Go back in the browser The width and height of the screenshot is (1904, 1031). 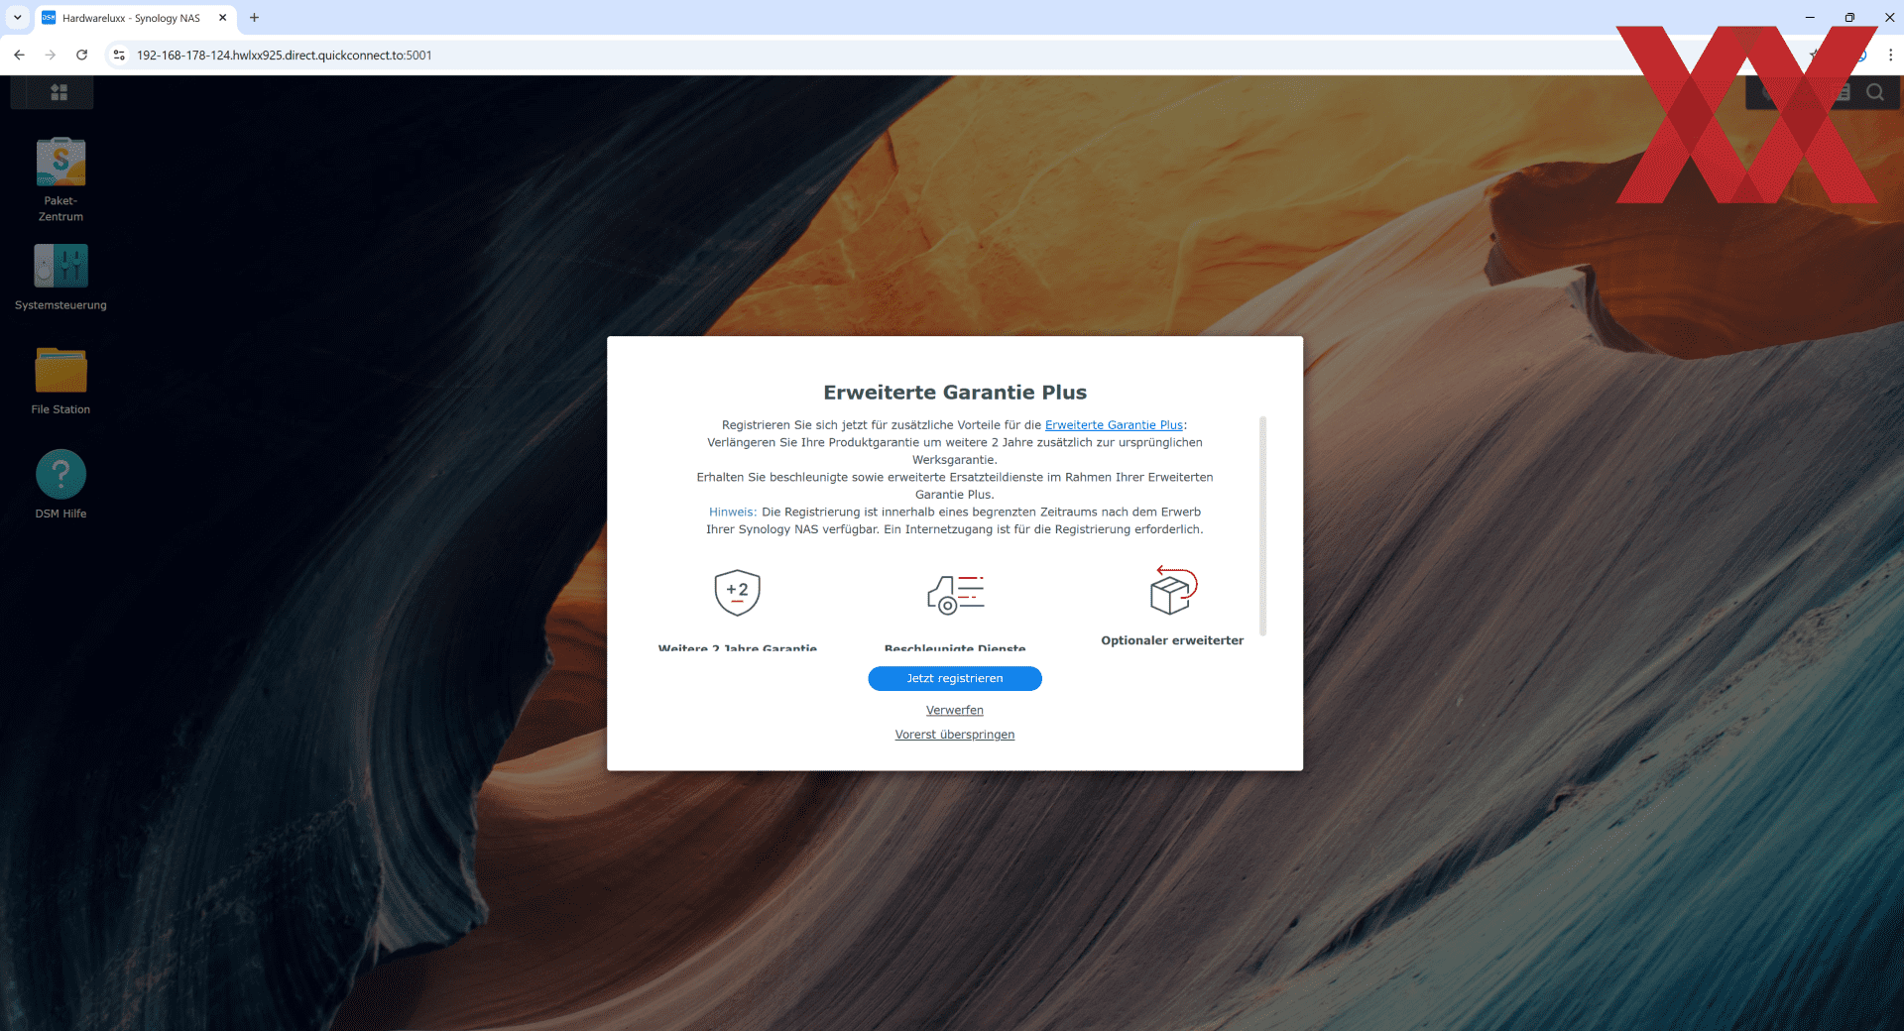pyautogui.click(x=19, y=56)
